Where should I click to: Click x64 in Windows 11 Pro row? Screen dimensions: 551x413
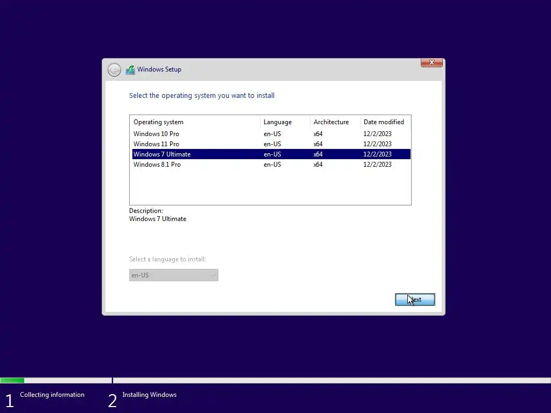[318, 144]
